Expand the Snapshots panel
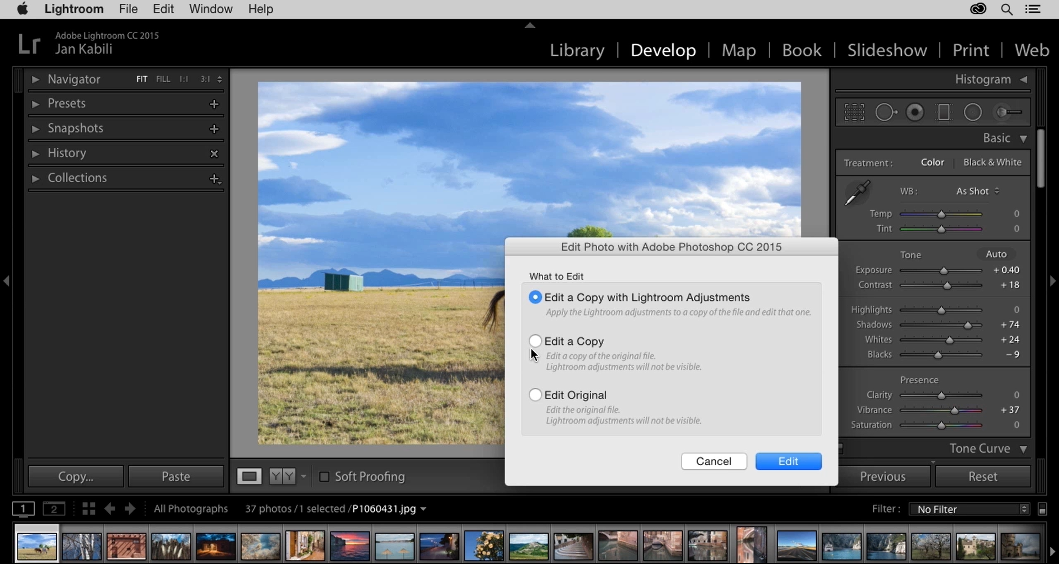 35,129
